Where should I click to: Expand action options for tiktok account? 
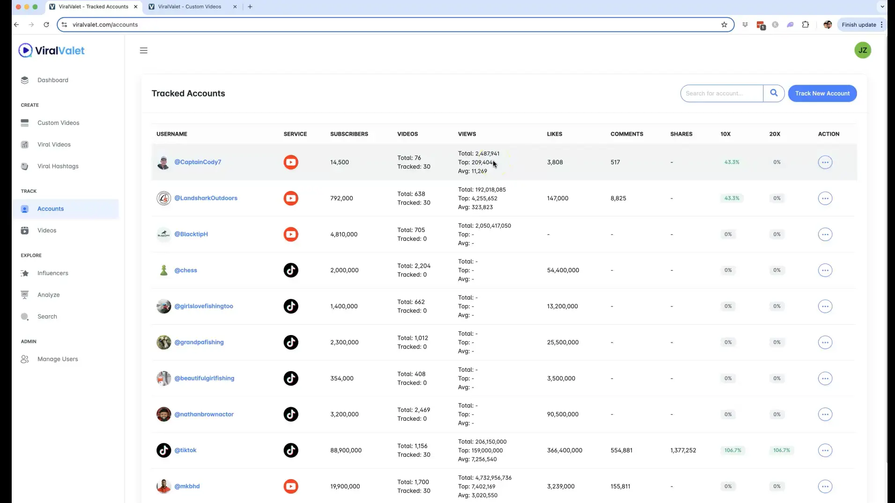(x=825, y=451)
